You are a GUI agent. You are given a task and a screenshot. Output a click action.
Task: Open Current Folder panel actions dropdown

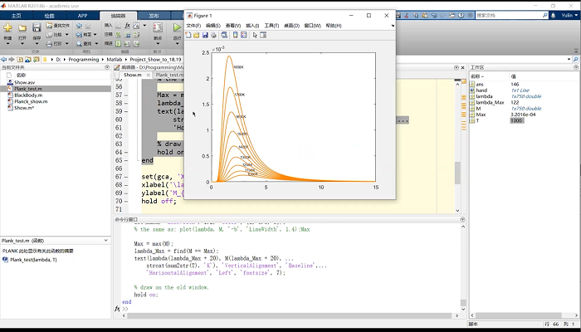pyautogui.click(x=106, y=67)
